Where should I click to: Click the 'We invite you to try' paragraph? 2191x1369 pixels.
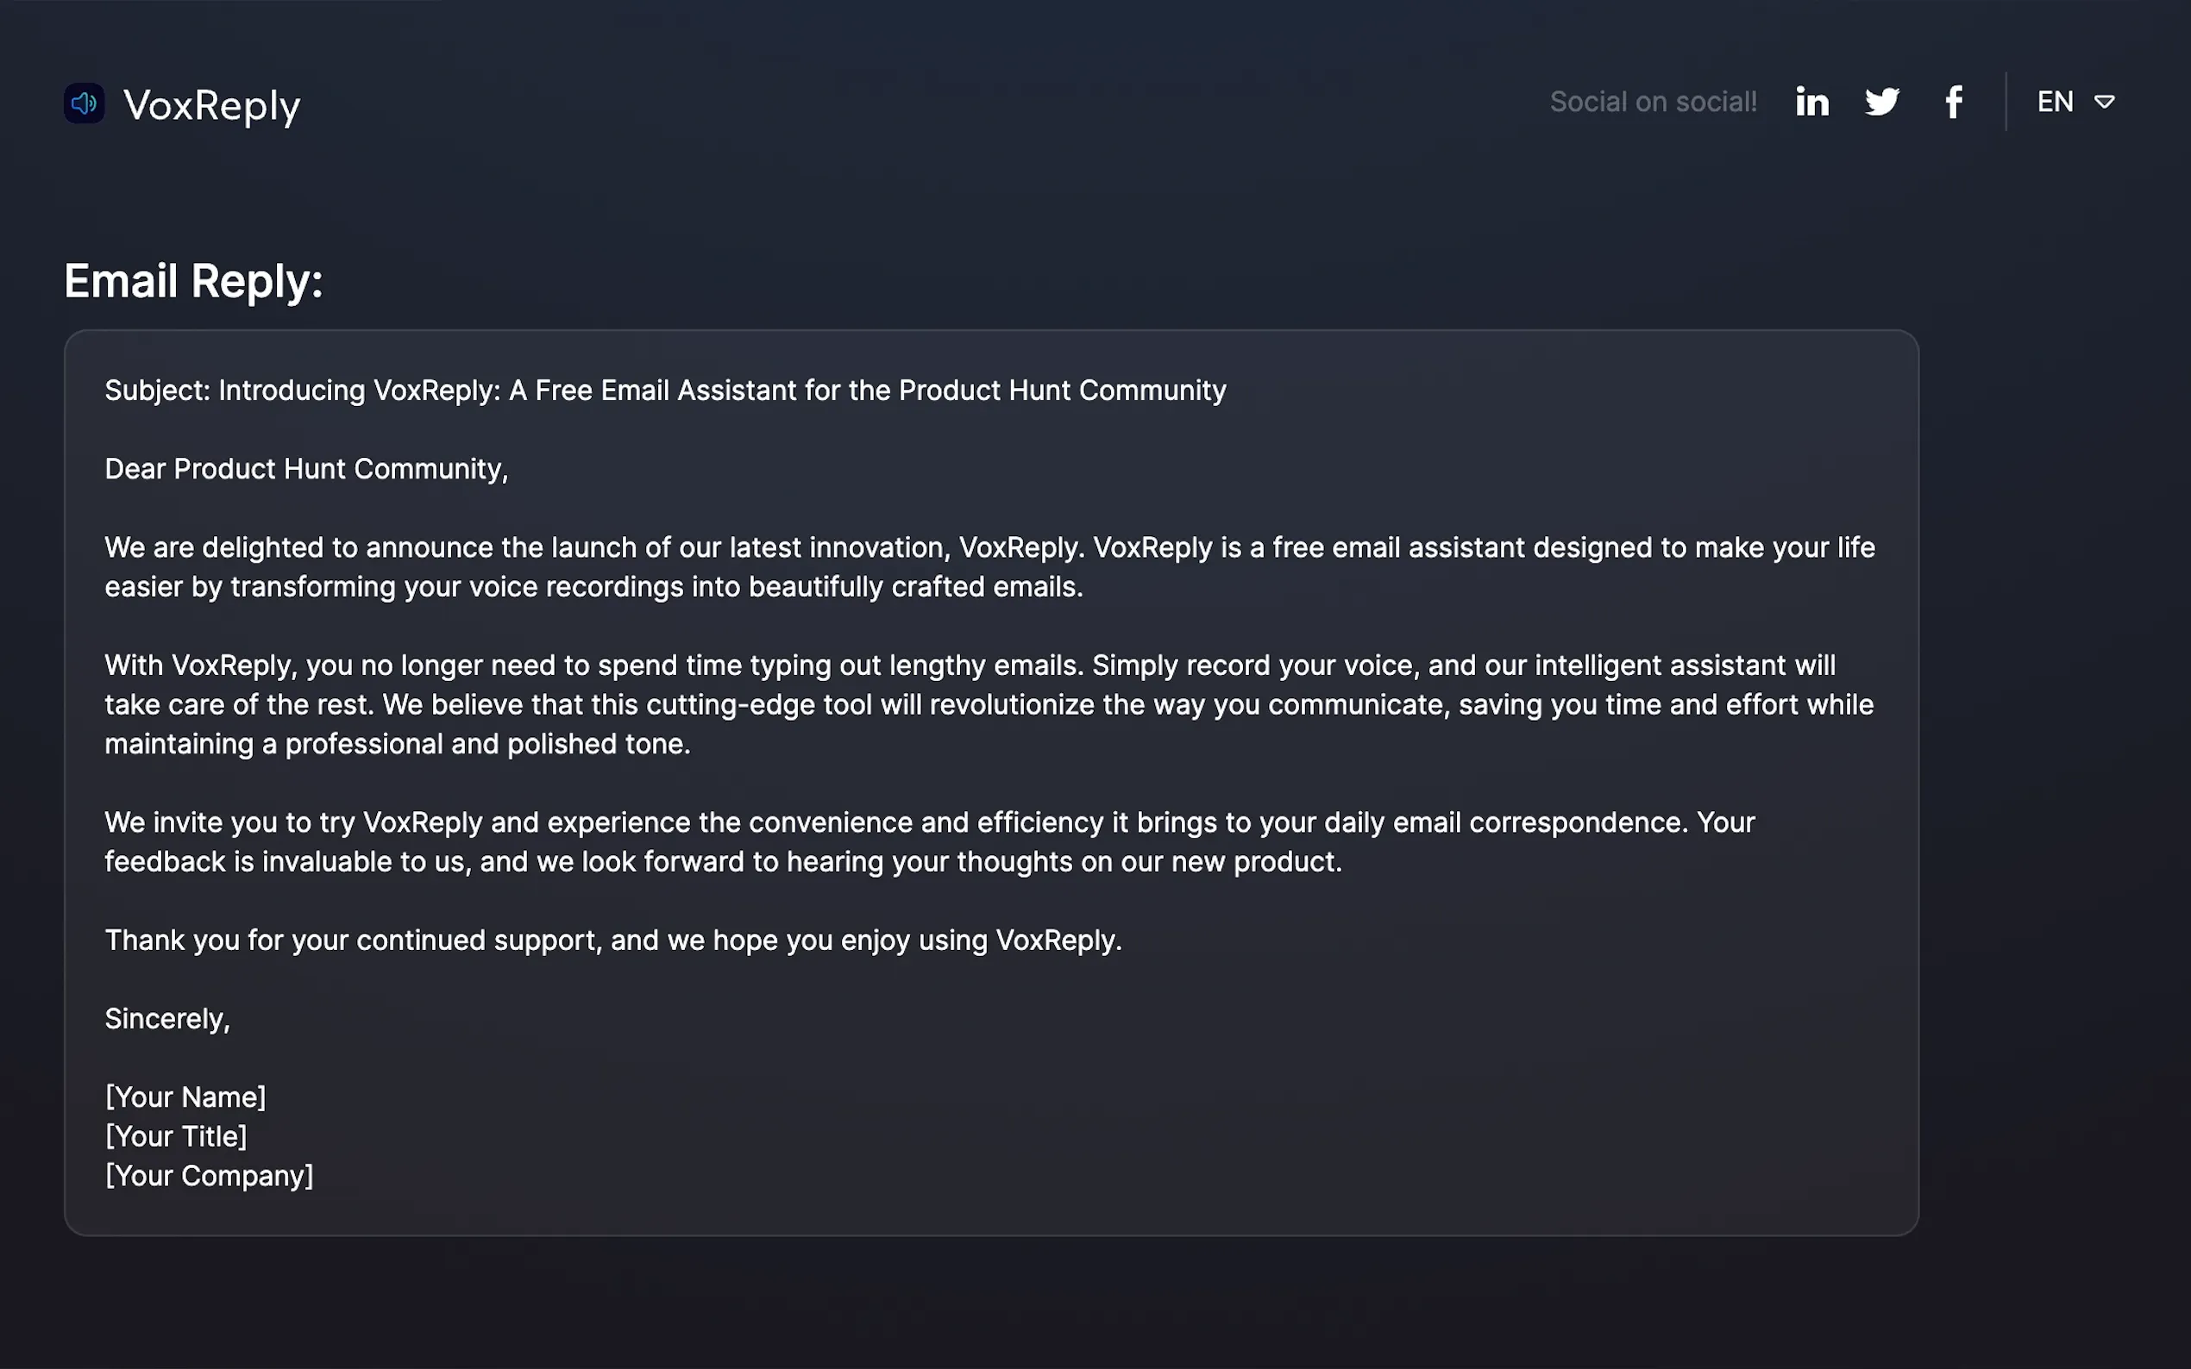coord(929,841)
